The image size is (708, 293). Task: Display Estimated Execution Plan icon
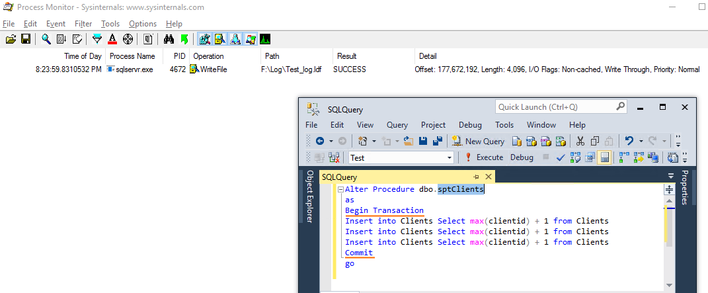[x=575, y=157]
